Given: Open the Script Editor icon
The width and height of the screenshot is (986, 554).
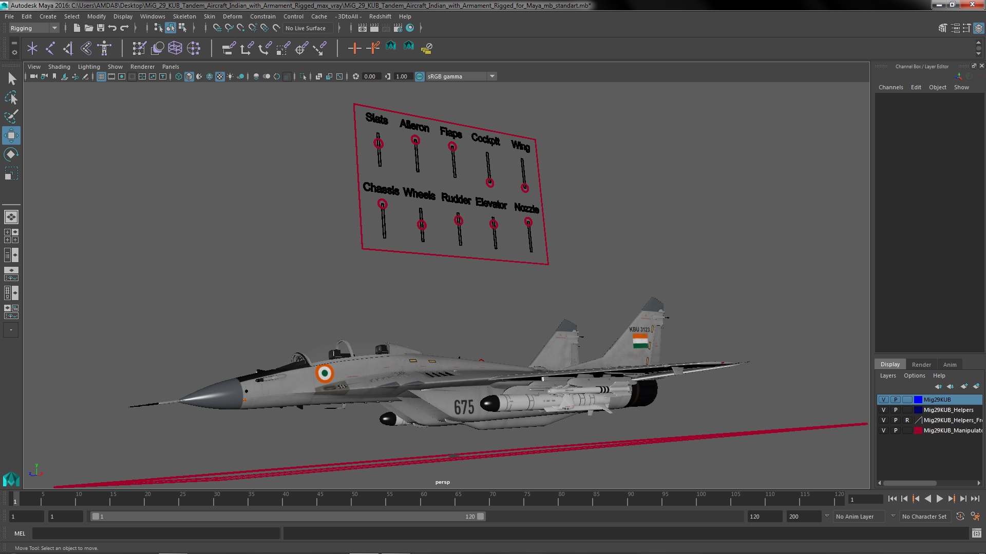Looking at the screenshot, I should [976, 533].
